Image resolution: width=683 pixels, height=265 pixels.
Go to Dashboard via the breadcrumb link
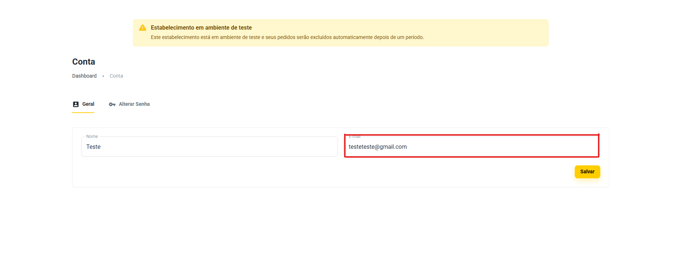[84, 76]
